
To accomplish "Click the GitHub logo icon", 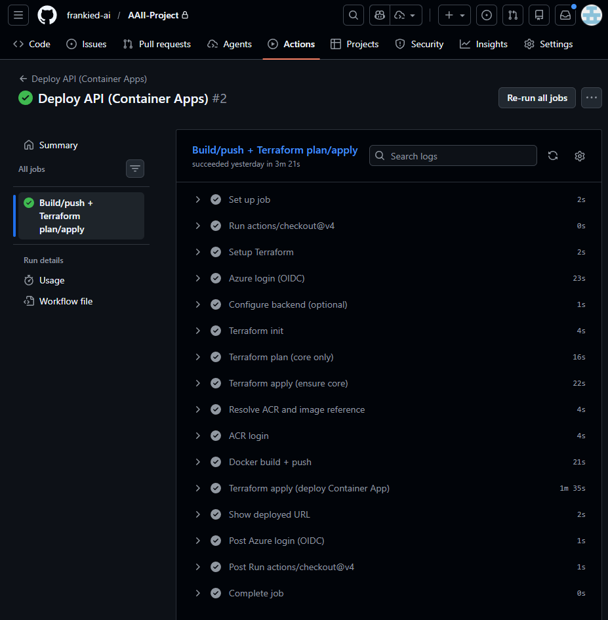I will 47,14.
